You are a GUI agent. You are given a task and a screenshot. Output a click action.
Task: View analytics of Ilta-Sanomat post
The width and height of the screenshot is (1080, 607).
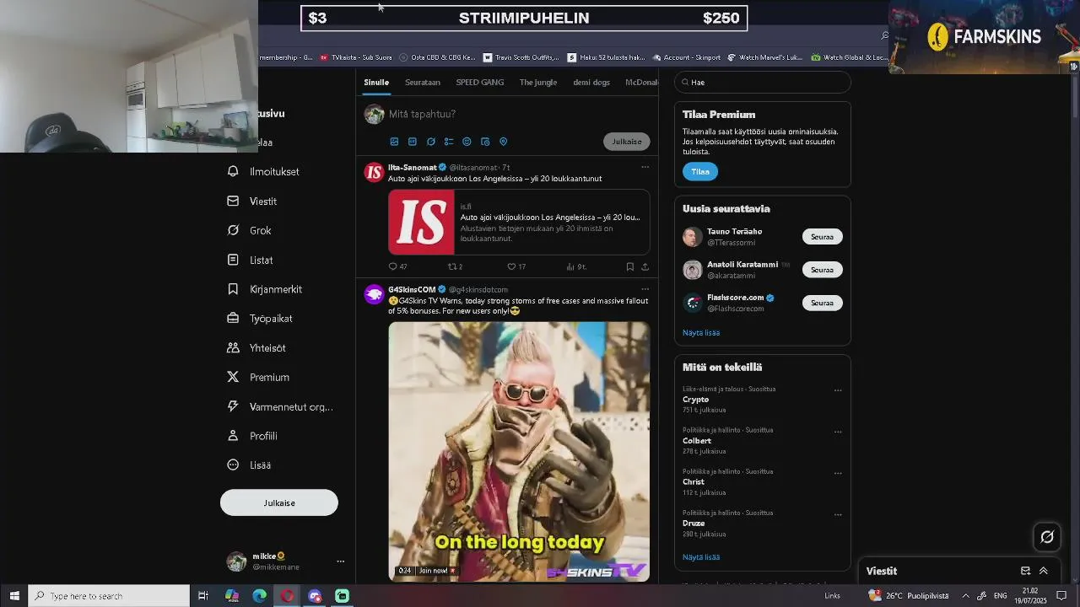[x=576, y=266]
